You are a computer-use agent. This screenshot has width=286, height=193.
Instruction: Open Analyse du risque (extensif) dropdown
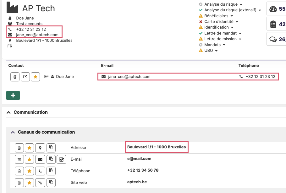(260, 10)
